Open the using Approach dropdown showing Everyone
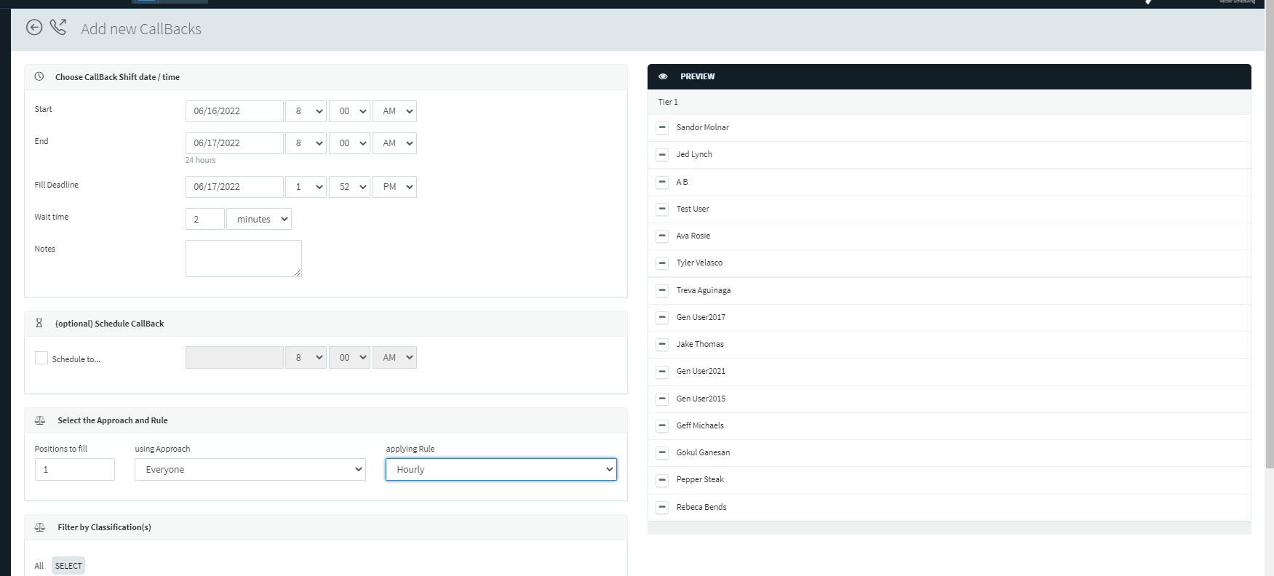The image size is (1274, 576). tap(250, 469)
